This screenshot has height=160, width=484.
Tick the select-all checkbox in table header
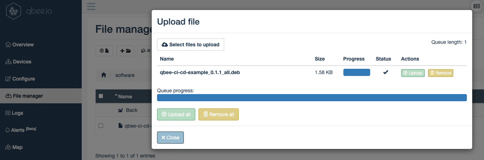(x=101, y=96)
